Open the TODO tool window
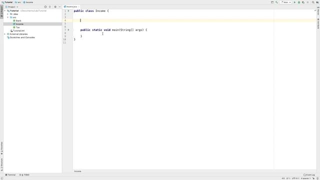The image size is (320, 180). (24, 175)
